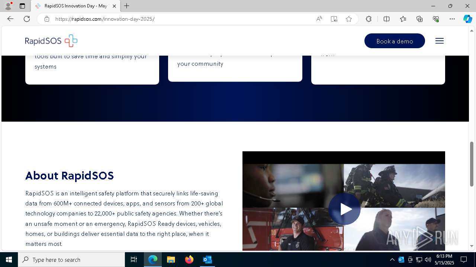Screen dimensions: 476x267
Task: Open the hamburger navigation menu
Action: (x=440, y=41)
